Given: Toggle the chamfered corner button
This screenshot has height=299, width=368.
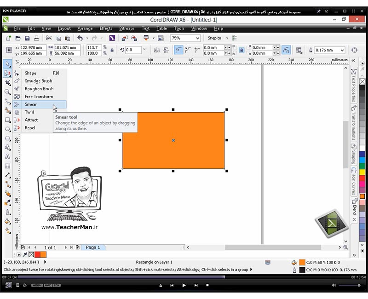Looking at the screenshot, I should coord(197,50).
